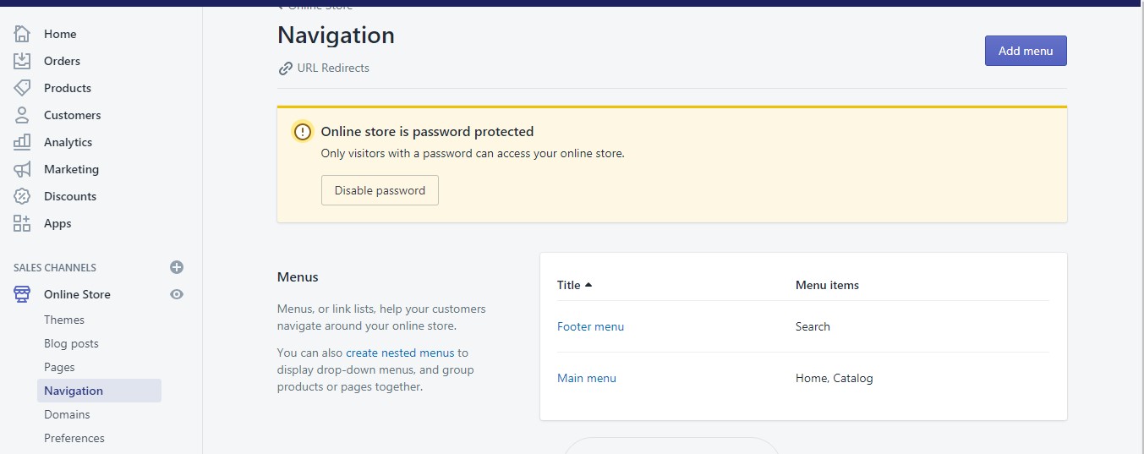Click the Analytics bar chart icon
The height and width of the screenshot is (454, 1144).
tap(22, 142)
